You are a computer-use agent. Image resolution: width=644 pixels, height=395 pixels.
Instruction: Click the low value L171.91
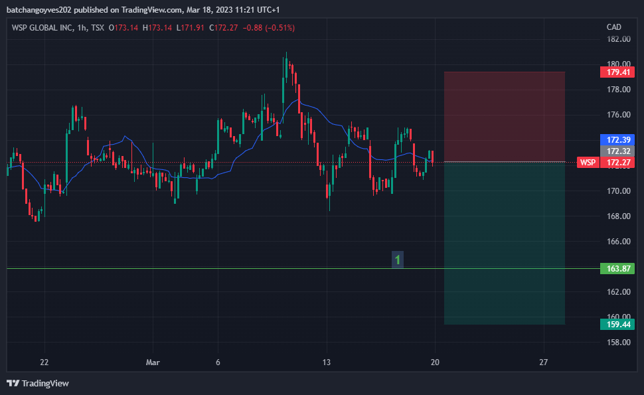190,28
